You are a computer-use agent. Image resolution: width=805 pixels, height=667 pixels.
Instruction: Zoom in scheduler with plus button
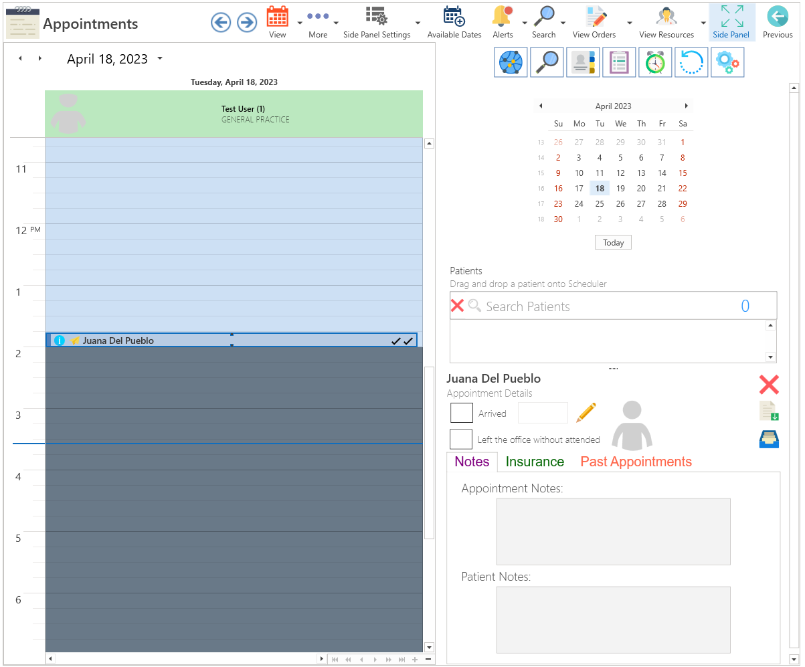pos(415,659)
